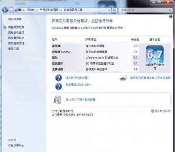Click the Back navigation arrow button
Image resolution: width=175 pixels, height=152 pixels.
[x=5, y=10]
